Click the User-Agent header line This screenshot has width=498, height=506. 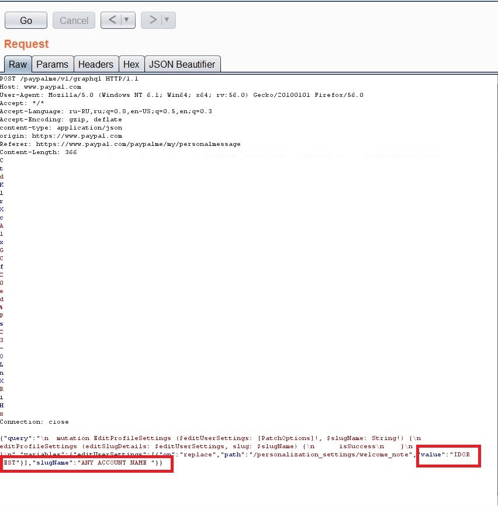(182, 95)
